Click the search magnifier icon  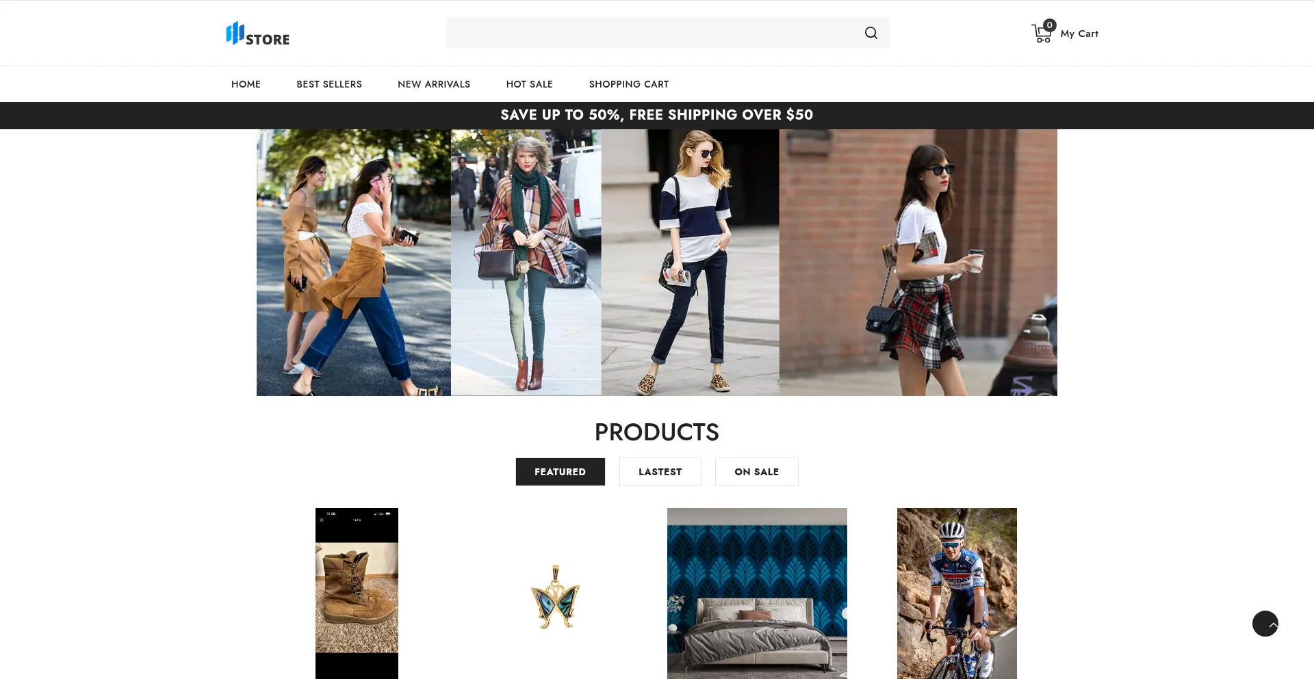pyautogui.click(x=871, y=33)
